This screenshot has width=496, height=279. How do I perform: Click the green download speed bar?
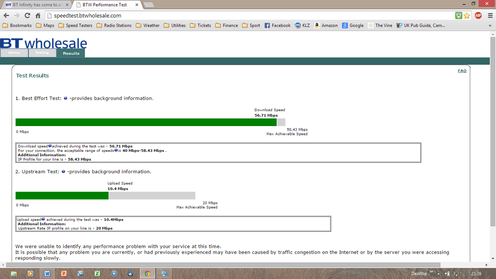pyautogui.click(x=146, y=123)
